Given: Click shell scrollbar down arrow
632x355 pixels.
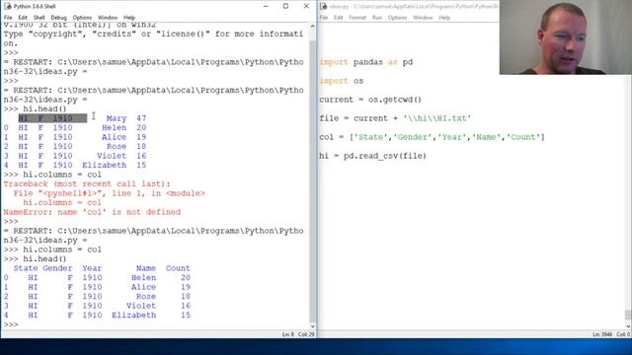Looking at the screenshot, I should (x=313, y=326).
